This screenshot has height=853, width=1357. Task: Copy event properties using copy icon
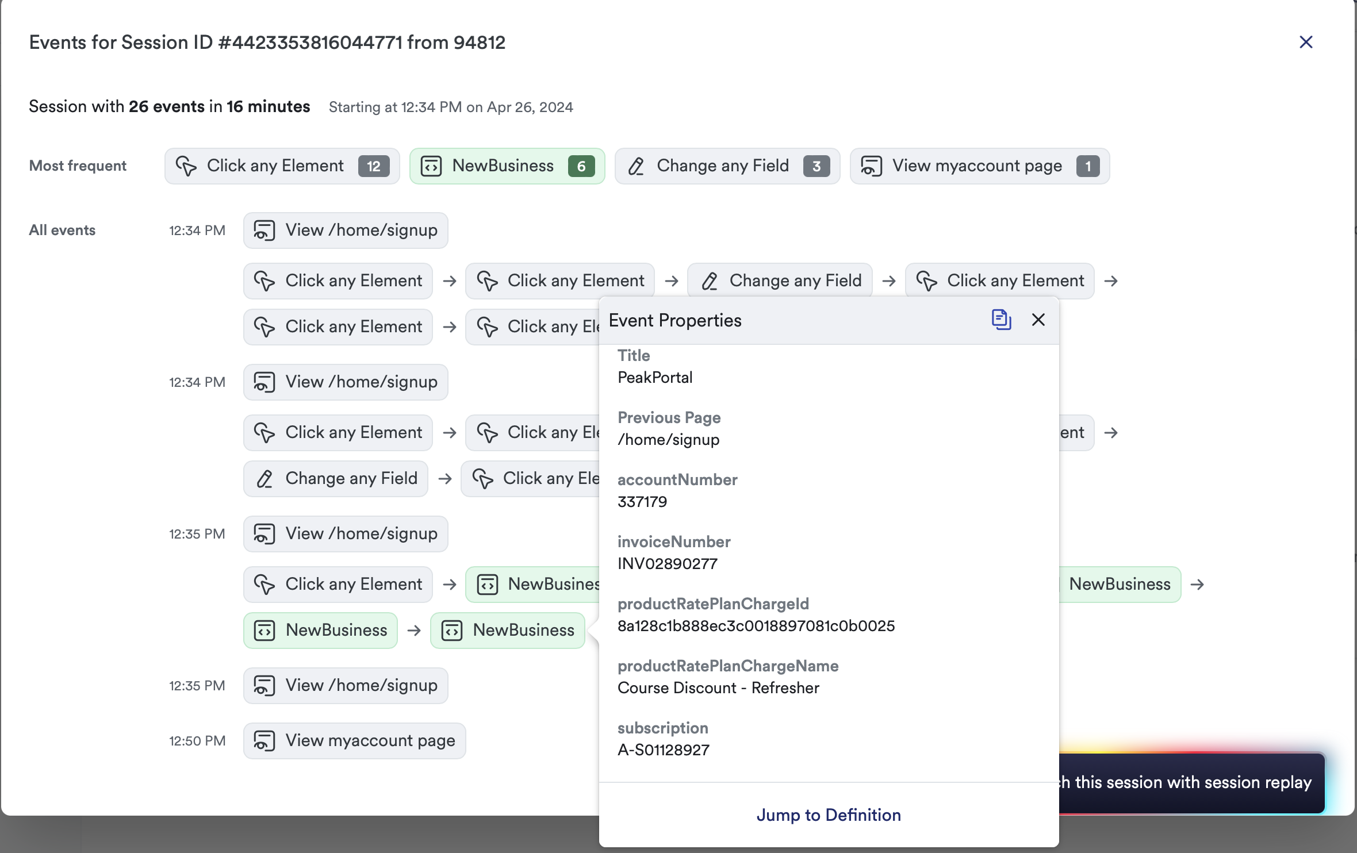tap(1000, 320)
